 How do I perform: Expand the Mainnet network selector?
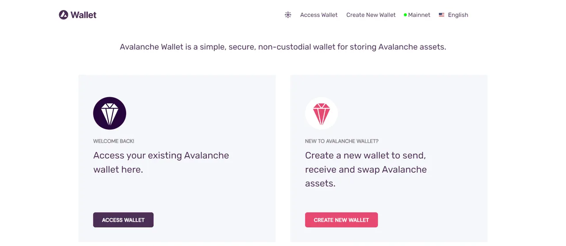pos(417,15)
